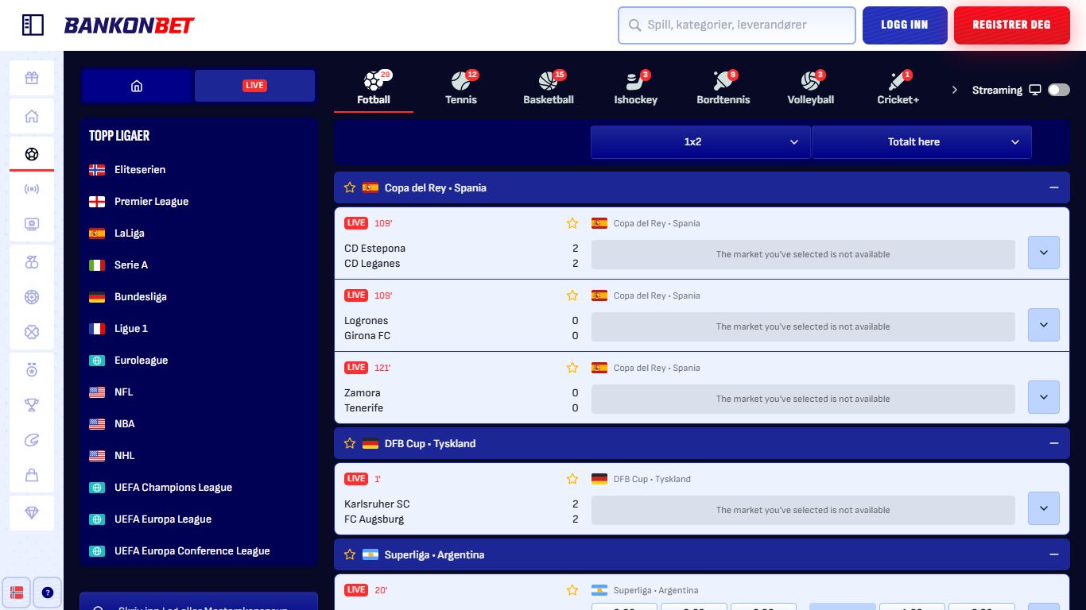Star the DFB Cup league header
Viewport: 1086px width, 610px height.
click(350, 443)
